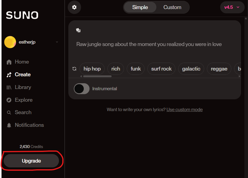The height and width of the screenshot is (178, 248).
Task: Click the Library shelves icon
Action: (x=9, y=87)
